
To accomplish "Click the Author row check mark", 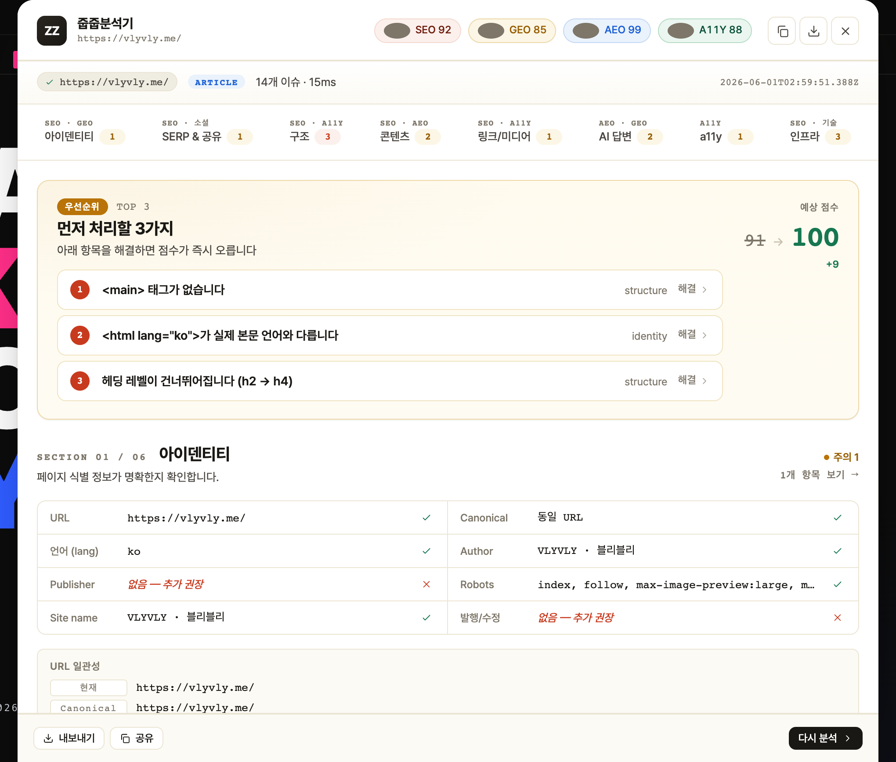I will [837, 551].
